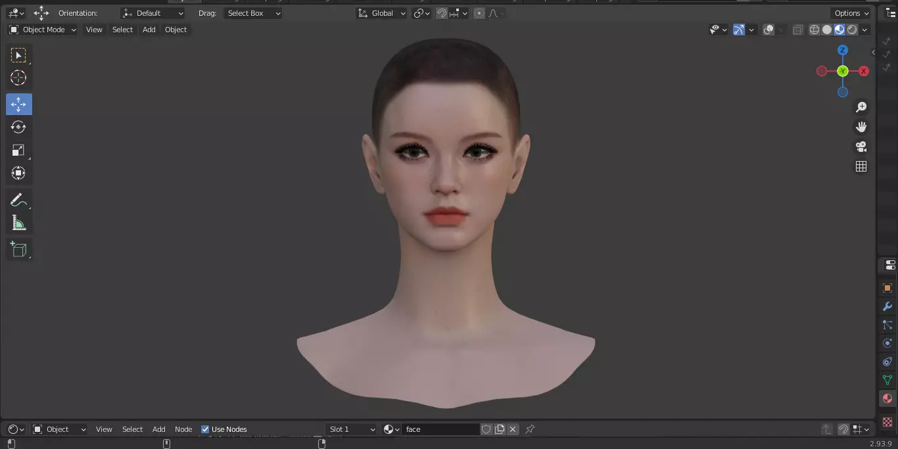Open the node editor Node menu
The width and height of the screenshot is (898, 449).
tap(183, 429)
